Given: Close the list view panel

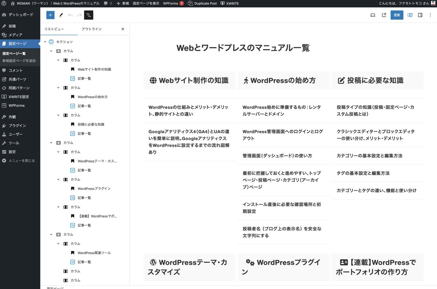Looking at the screenshot, I should (x=123, y=29).
